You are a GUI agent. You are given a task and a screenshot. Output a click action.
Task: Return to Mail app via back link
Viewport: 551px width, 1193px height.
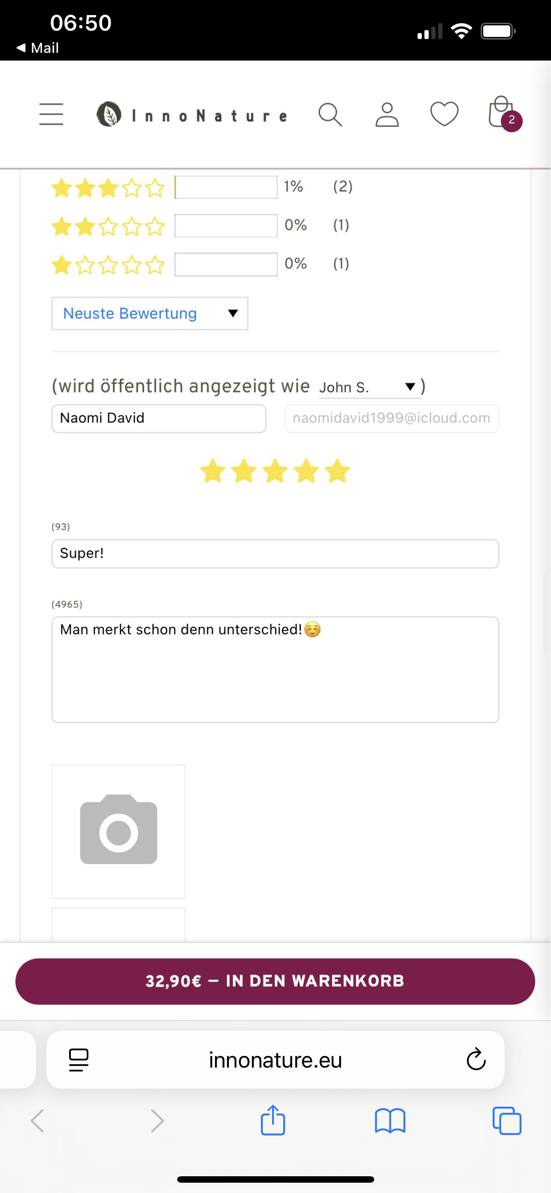coord(38,48)
